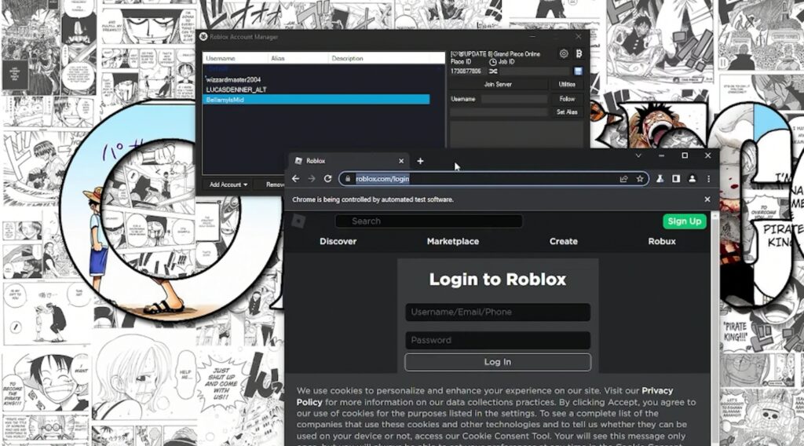Screen dimensions: 804x446
Task: Sort by Username column header
Action: click(235, 58)
